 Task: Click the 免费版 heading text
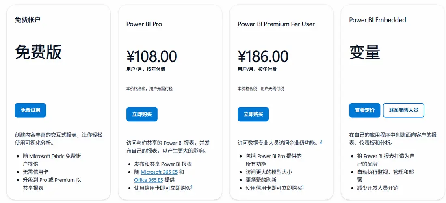pyautogui.click(x=38, y=52)
